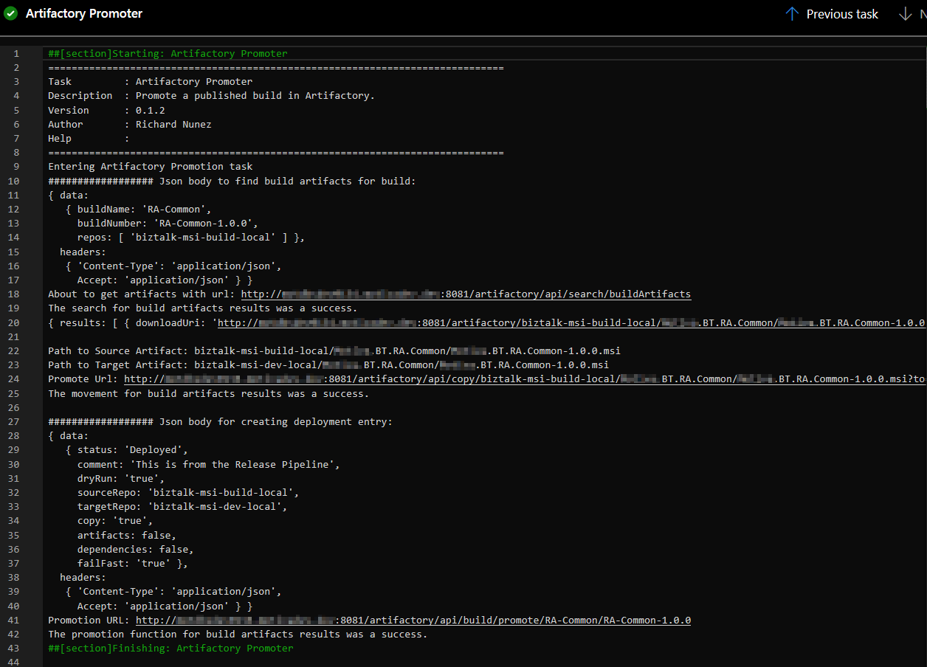Click 'Entering Artifactory Promotion task' line

pos(150,167)
